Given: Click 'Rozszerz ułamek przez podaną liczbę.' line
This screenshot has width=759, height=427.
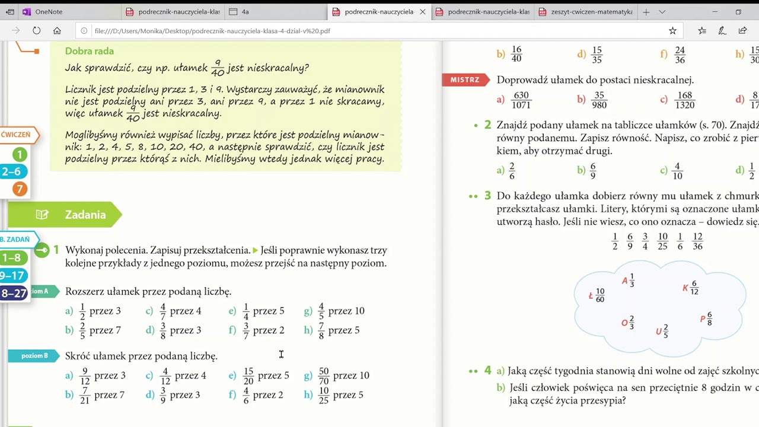Looking at the screenshot, I should click(x=148, y=292).
